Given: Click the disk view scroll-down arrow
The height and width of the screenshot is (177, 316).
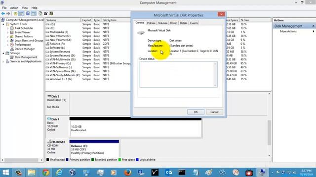Looking at the screenshot, I should pos(269,155).
